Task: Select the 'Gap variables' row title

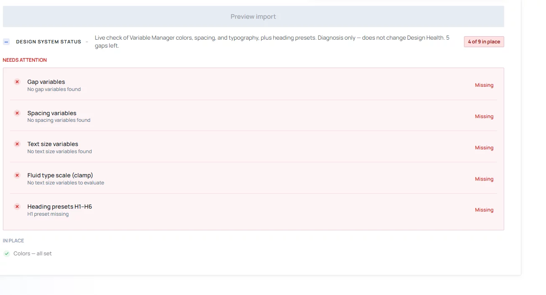Action: 46,82
